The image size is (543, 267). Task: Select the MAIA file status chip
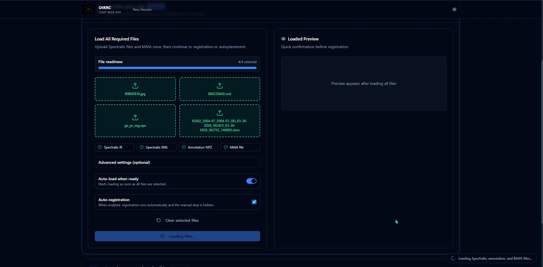[x=240, y=147]
